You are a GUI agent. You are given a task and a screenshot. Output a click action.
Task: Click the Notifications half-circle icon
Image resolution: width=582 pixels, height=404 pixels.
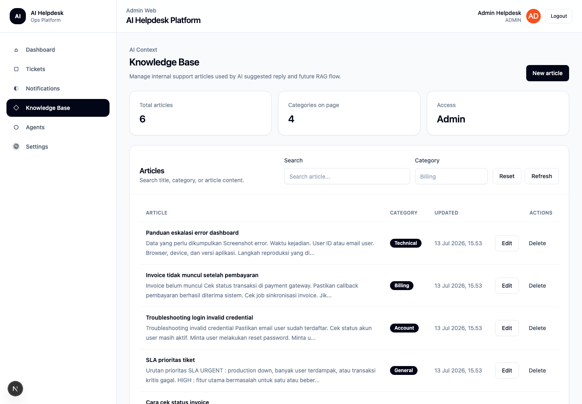[16, 88]
